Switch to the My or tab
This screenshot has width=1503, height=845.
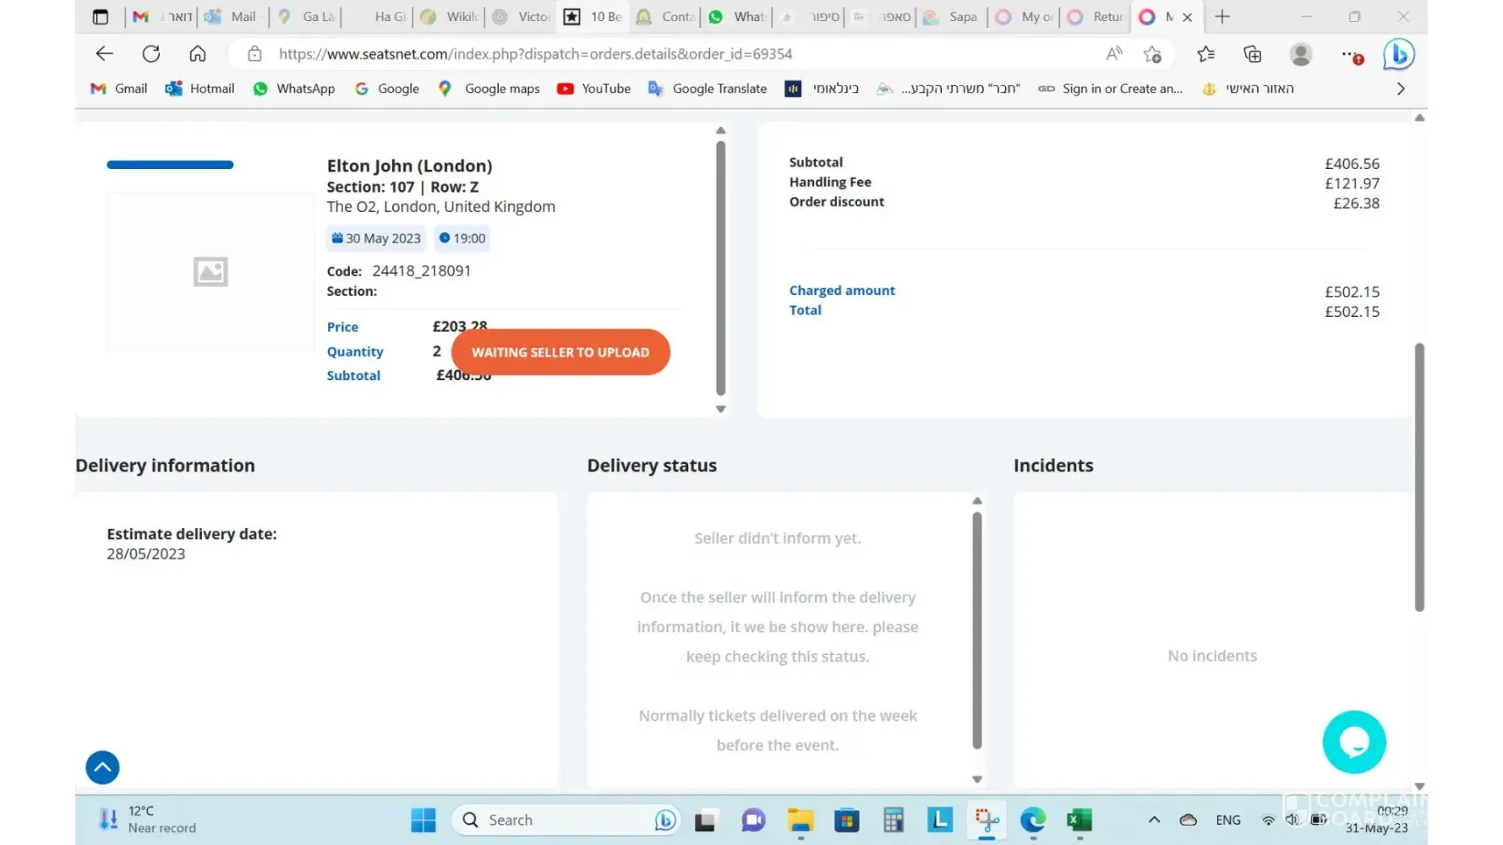pos(1025,17)
